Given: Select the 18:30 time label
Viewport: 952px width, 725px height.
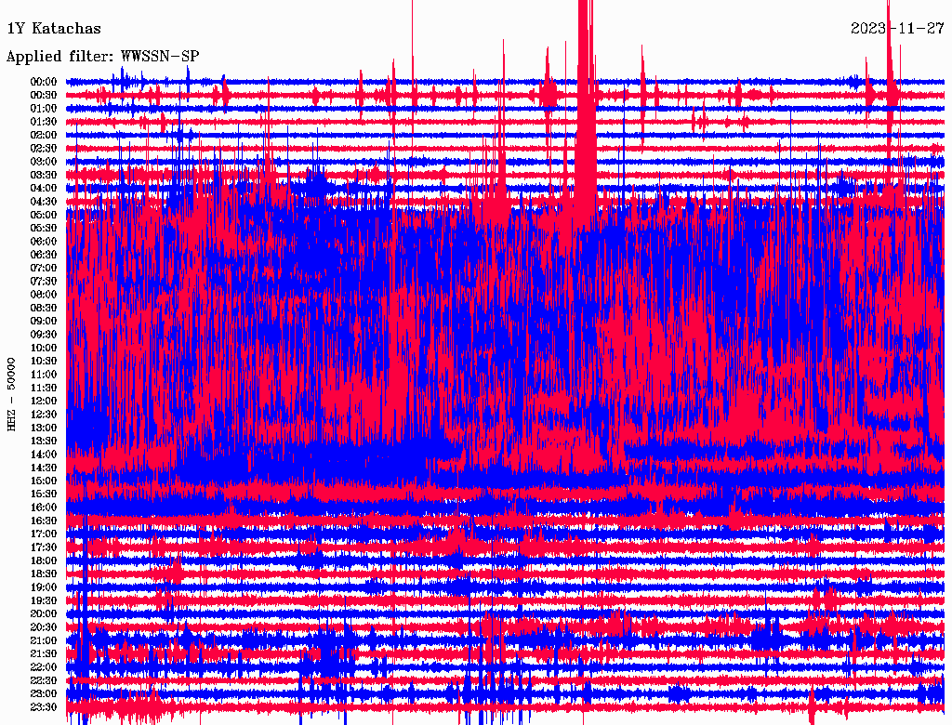Looking at the screenshot, I should [44, 573].
